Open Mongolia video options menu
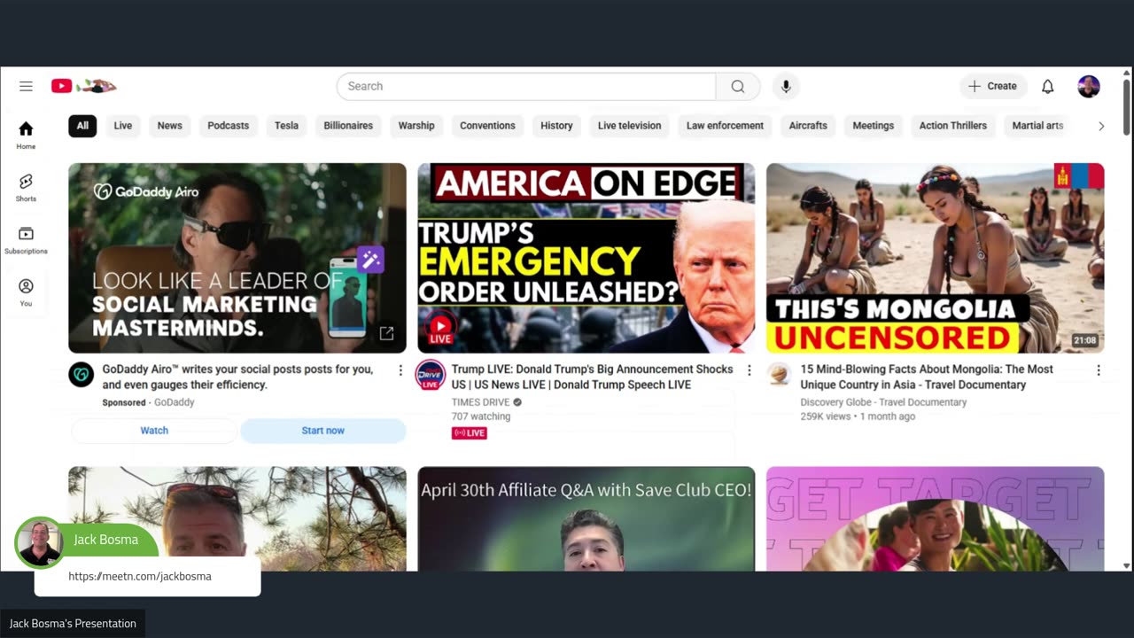The height and width of the screenshot is (638, 1134). pos(1098,370)
